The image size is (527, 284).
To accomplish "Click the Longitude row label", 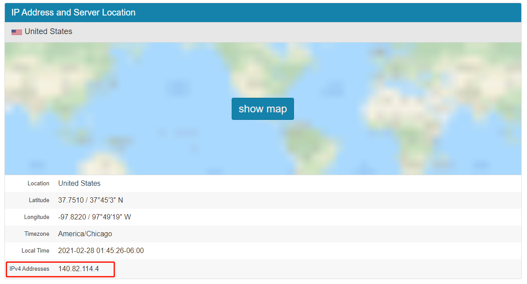I will pos(37,217).
